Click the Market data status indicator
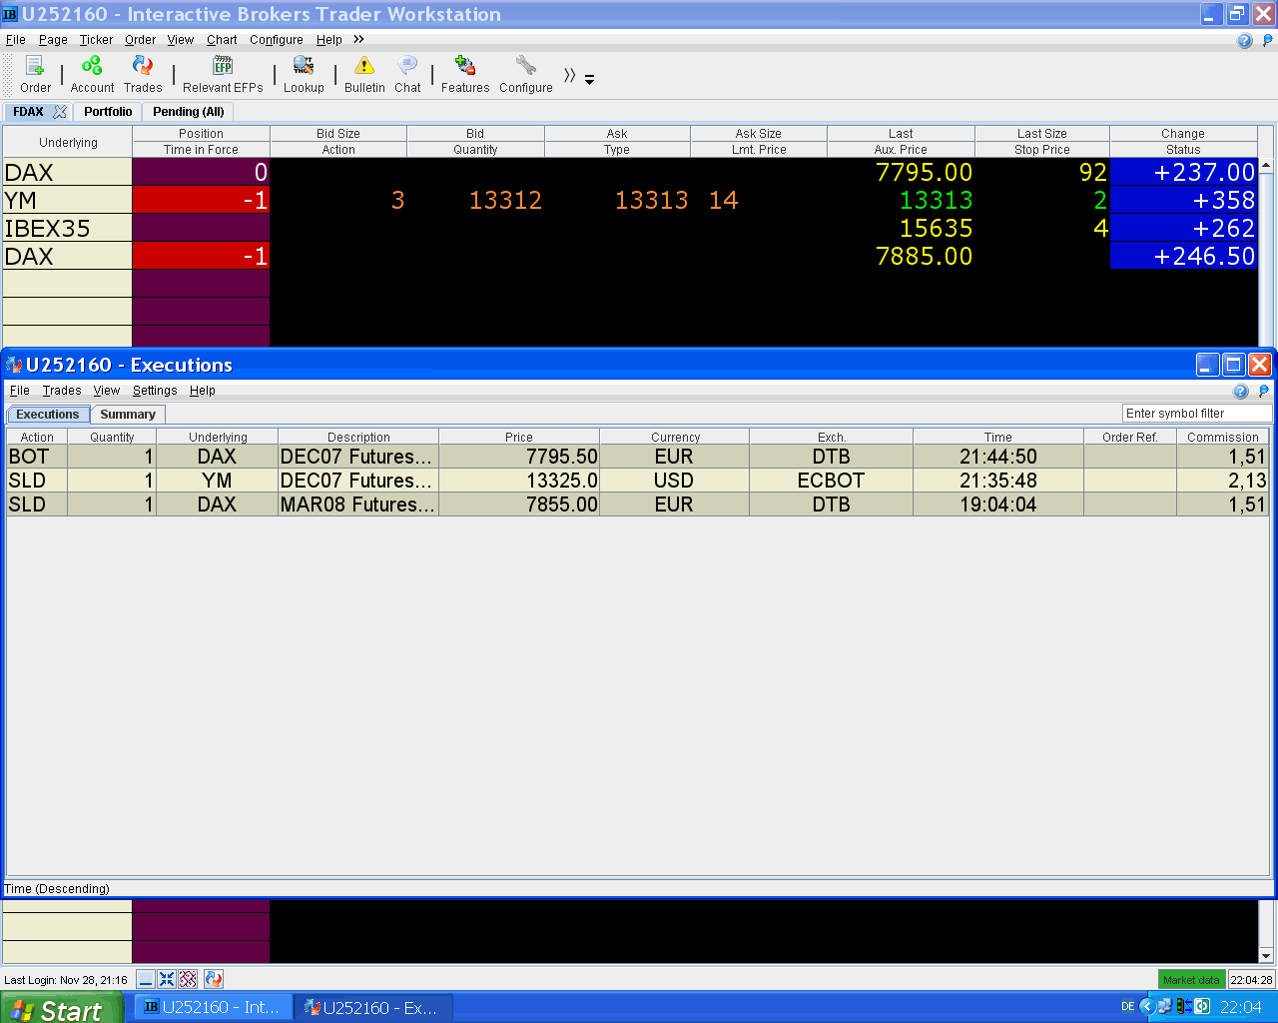The image size is (1278, 1023). pos(1191,980)
